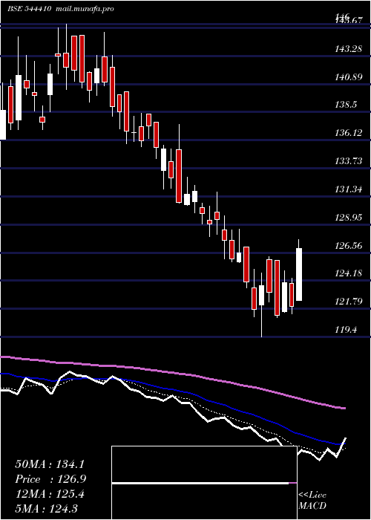Click the BSE 544410 ticker label
Image resolution: width=371 pixels, height=520 pixels.
[30, 9]
